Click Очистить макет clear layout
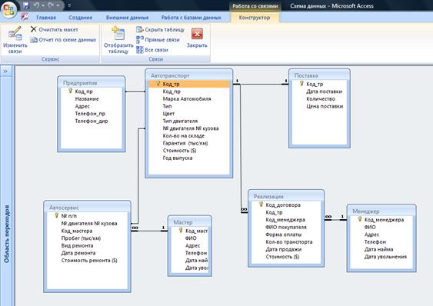The height and width of the screenshot is (306, 433). click(55, 29)
